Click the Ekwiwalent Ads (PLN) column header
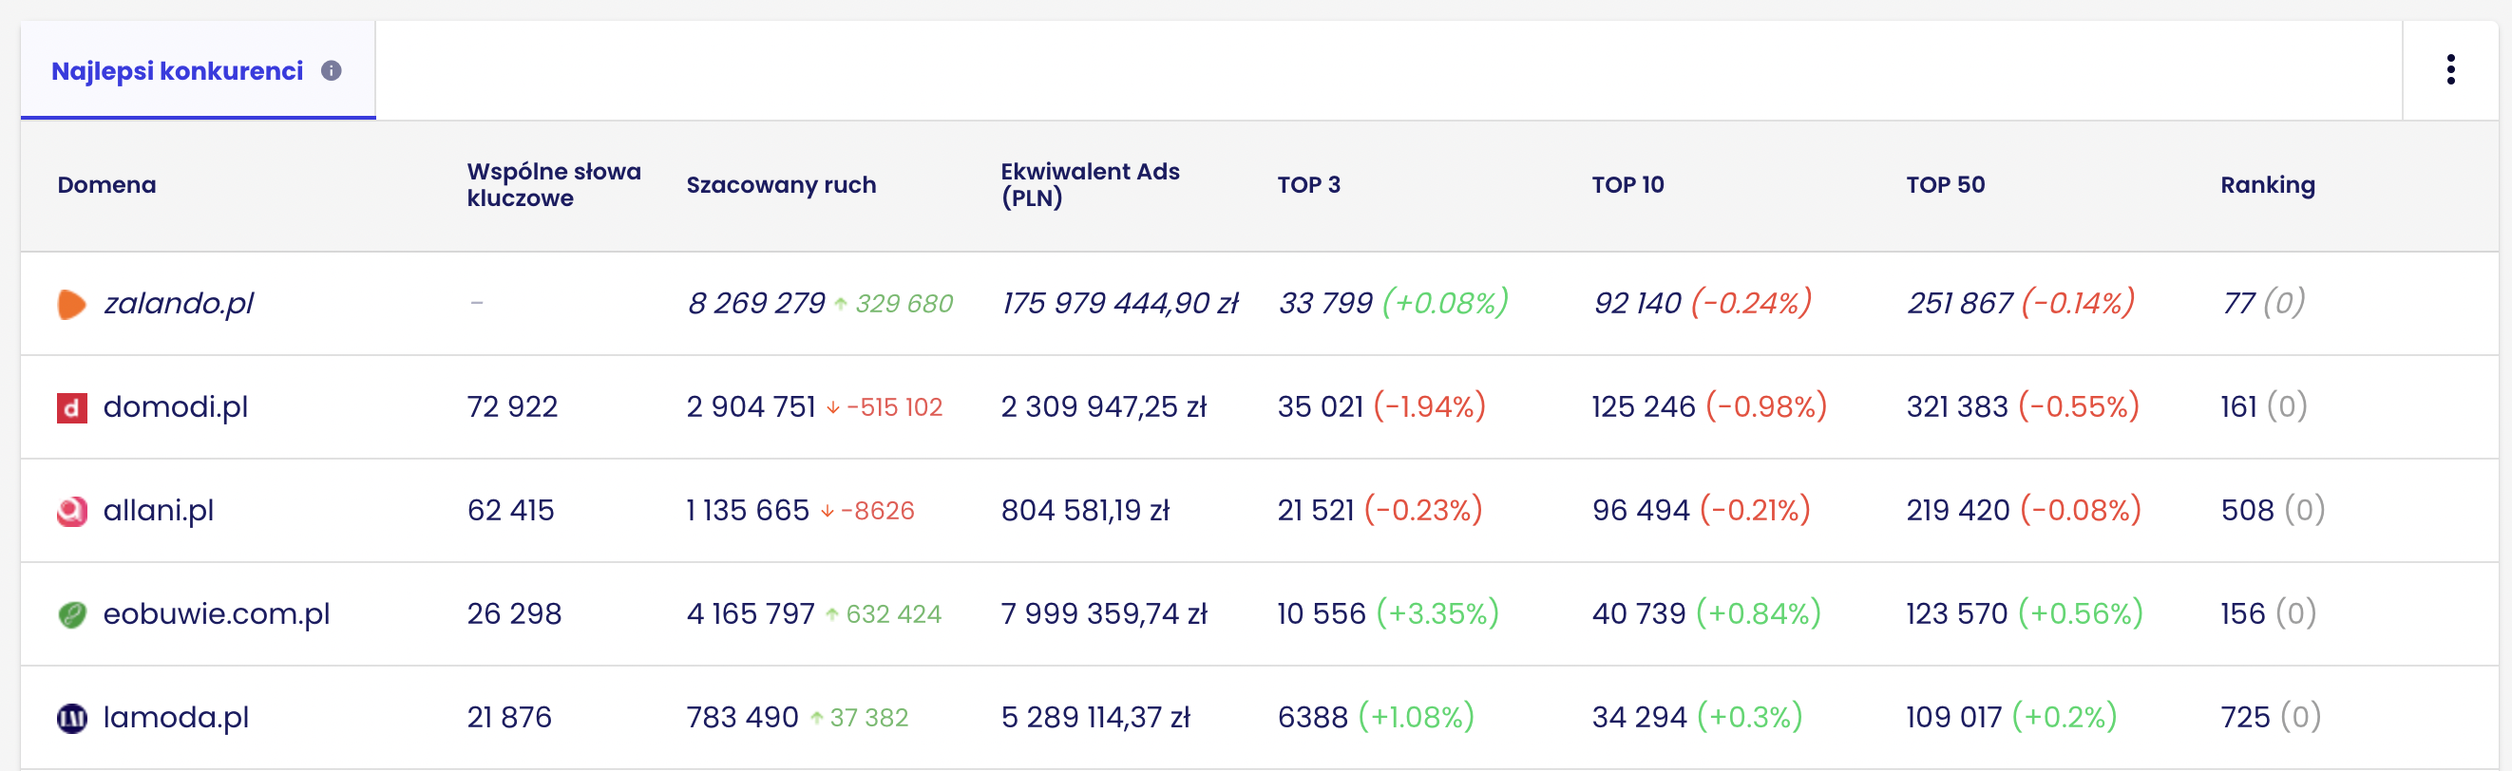This screenshot has width=2512, height=771. (x=1091, y=185)
